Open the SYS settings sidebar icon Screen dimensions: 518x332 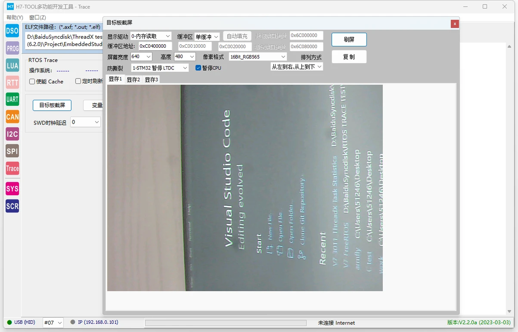coord(12,189)
